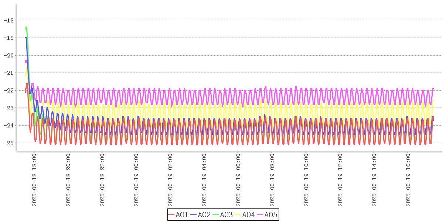The height and width of the screenshot is (221, 446).
Task: Select the A04 legend text label
Action: pyautogui.click(x=248, y=215)
